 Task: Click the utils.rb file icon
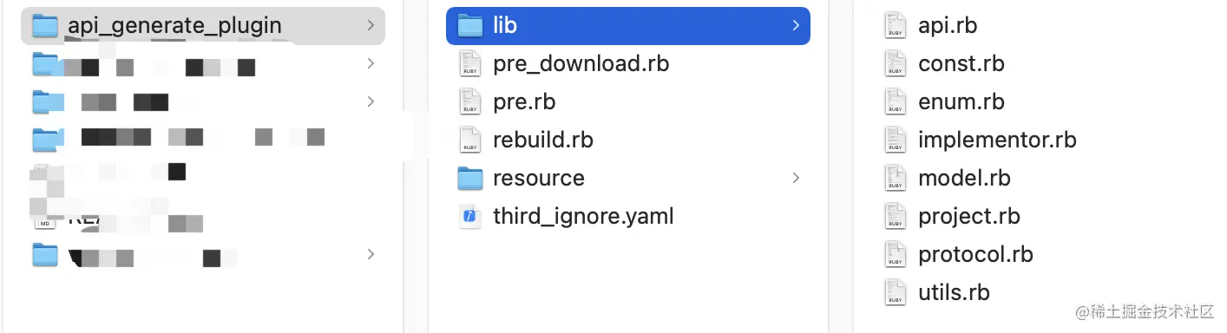895,293
